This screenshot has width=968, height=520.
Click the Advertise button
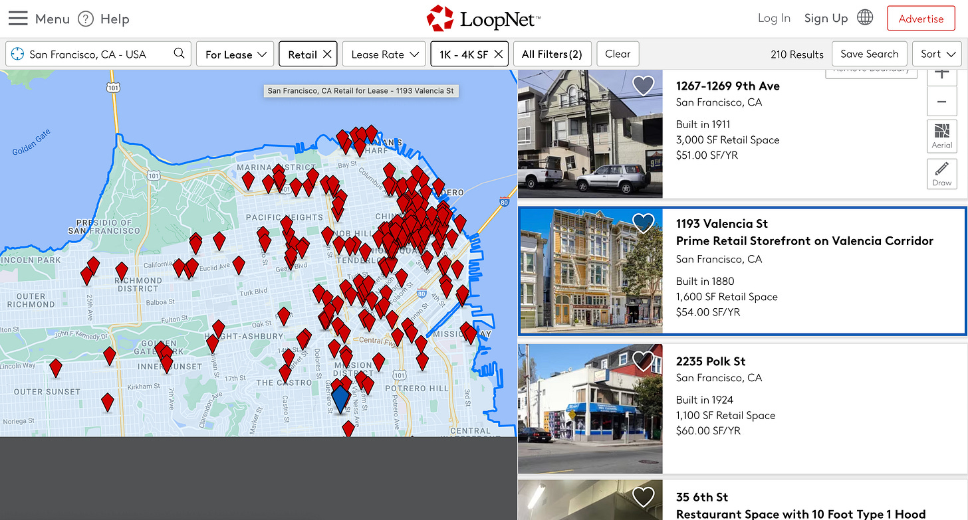[x=921, y=19]
